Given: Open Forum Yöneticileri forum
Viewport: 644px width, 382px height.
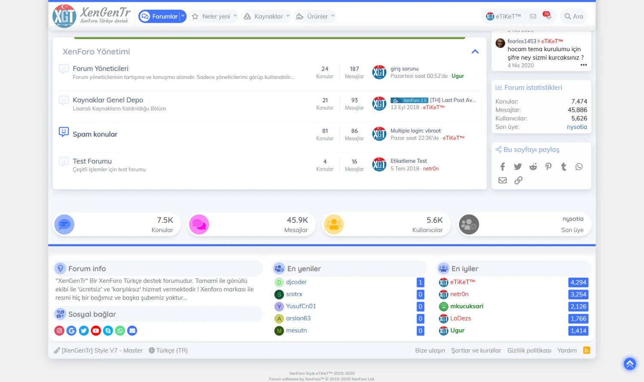Looking at the screenshot, I should [x=100, y=69].
